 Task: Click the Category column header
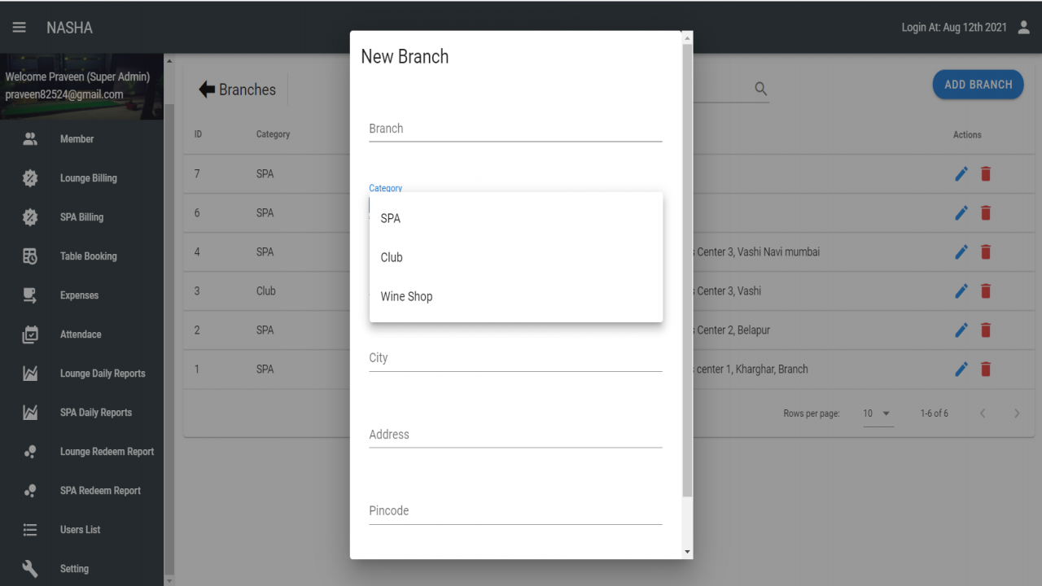pos(273,134)
